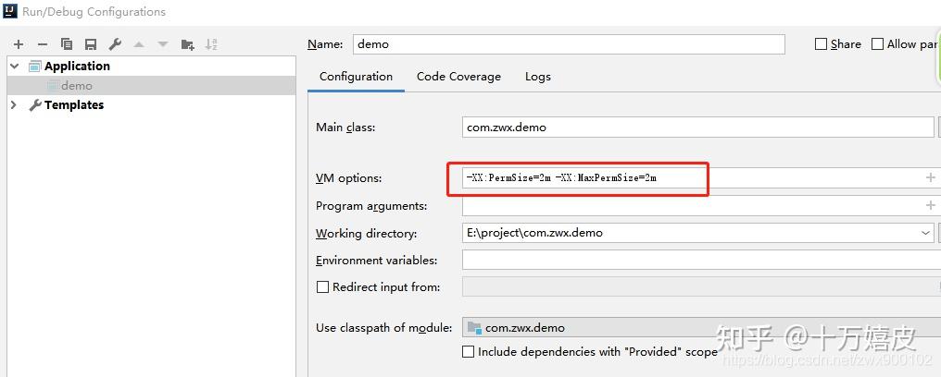Select the demo configuration in the tree
The height and width of the screenshot is (377, 941).
[x=77, y=86]
